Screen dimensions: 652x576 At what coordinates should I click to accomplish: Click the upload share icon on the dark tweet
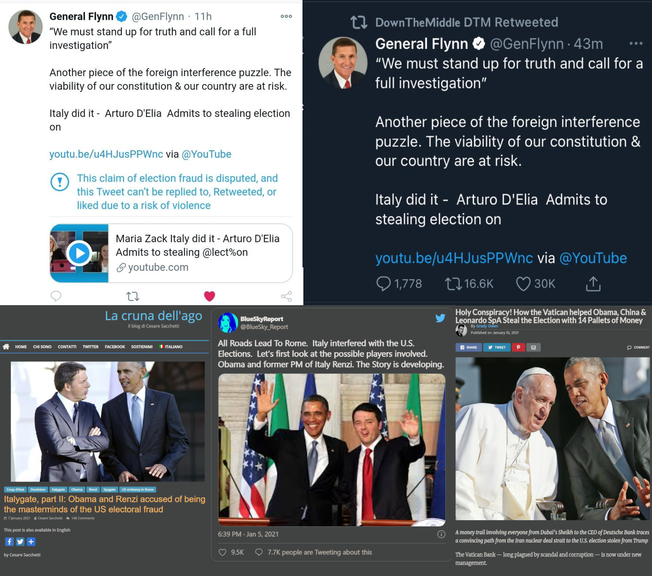tap(593, 284)
